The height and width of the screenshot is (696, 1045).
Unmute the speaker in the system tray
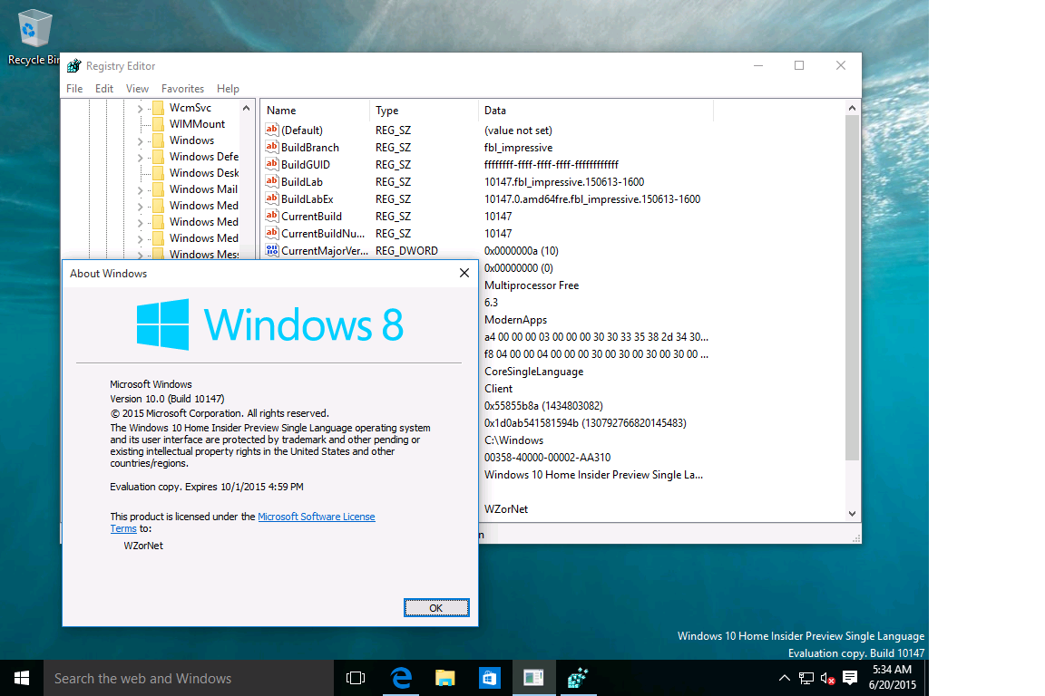tap(825, 677)
